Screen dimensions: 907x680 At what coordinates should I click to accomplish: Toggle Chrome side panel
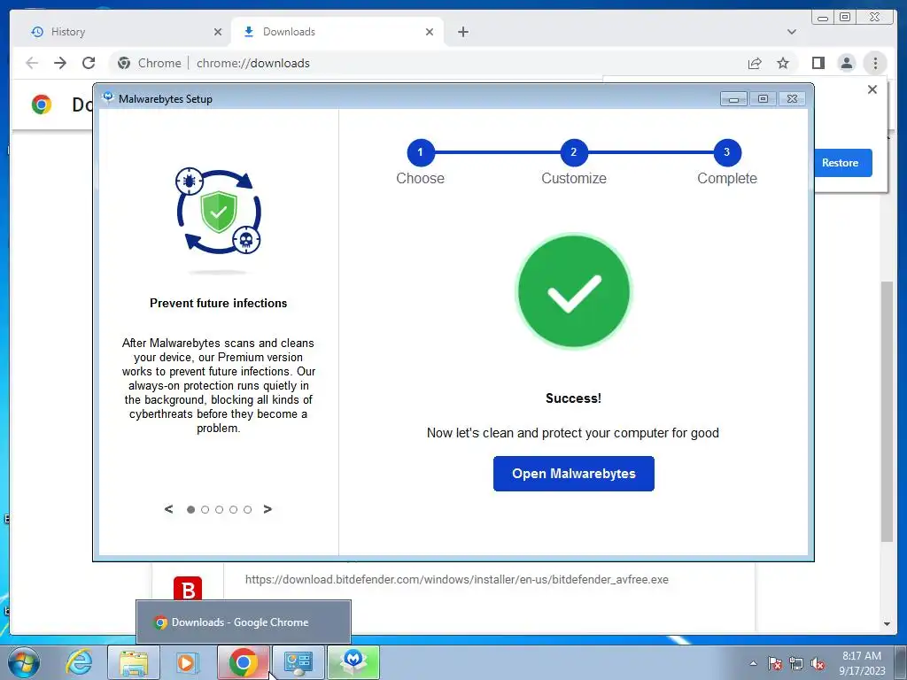click(x=818, y=63)
